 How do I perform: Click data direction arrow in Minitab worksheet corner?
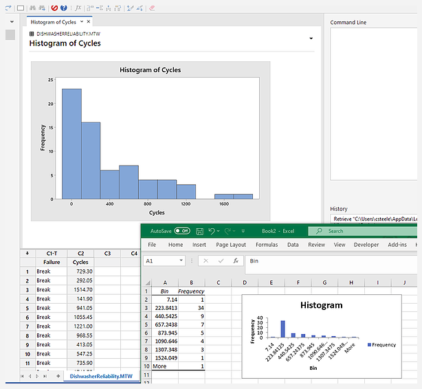(x=27, y=253)
